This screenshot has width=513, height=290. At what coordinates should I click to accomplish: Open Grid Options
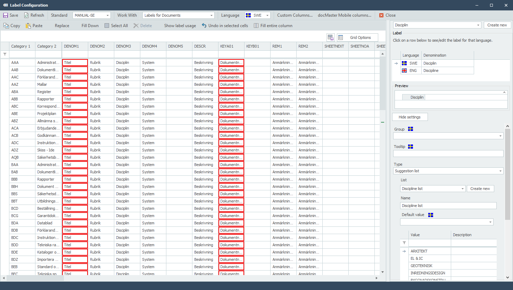(357, 38)
